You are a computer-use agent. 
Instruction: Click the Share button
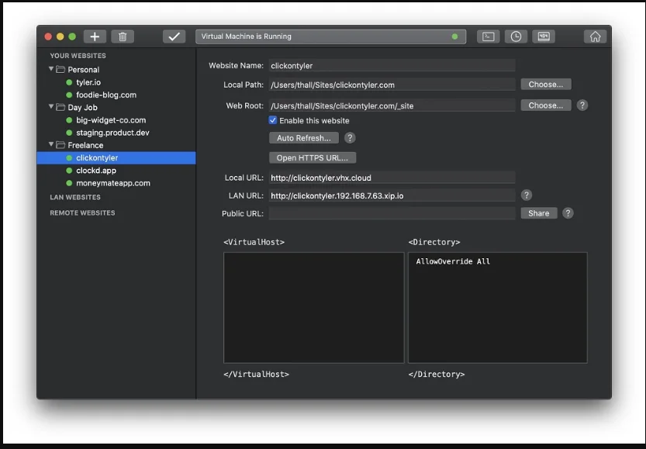pos(538,213)
